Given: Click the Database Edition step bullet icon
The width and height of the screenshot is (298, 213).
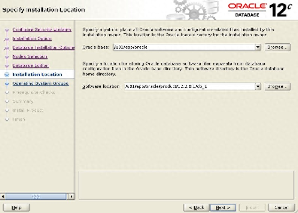Looking at the screenshot, I should point(7,66).
